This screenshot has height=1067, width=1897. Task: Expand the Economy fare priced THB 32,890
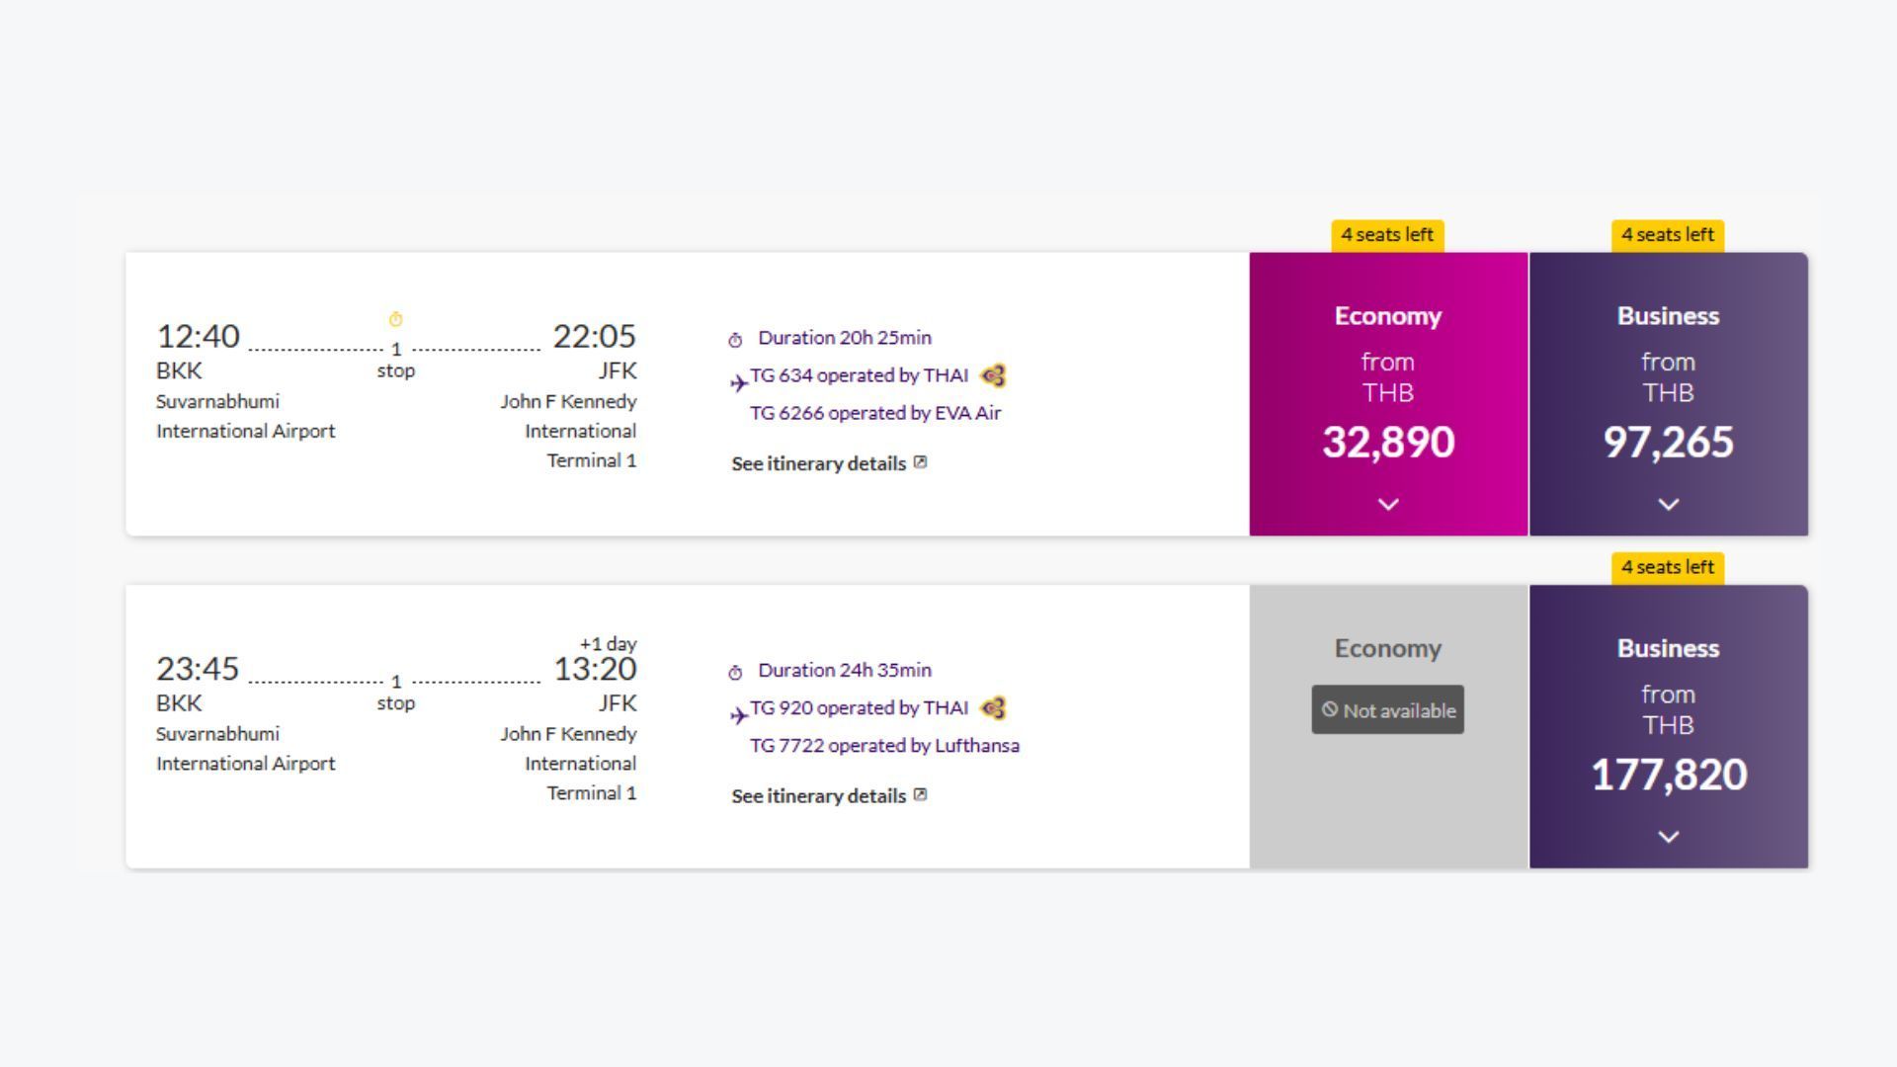pyautogui.click(x=1388, y=504)
